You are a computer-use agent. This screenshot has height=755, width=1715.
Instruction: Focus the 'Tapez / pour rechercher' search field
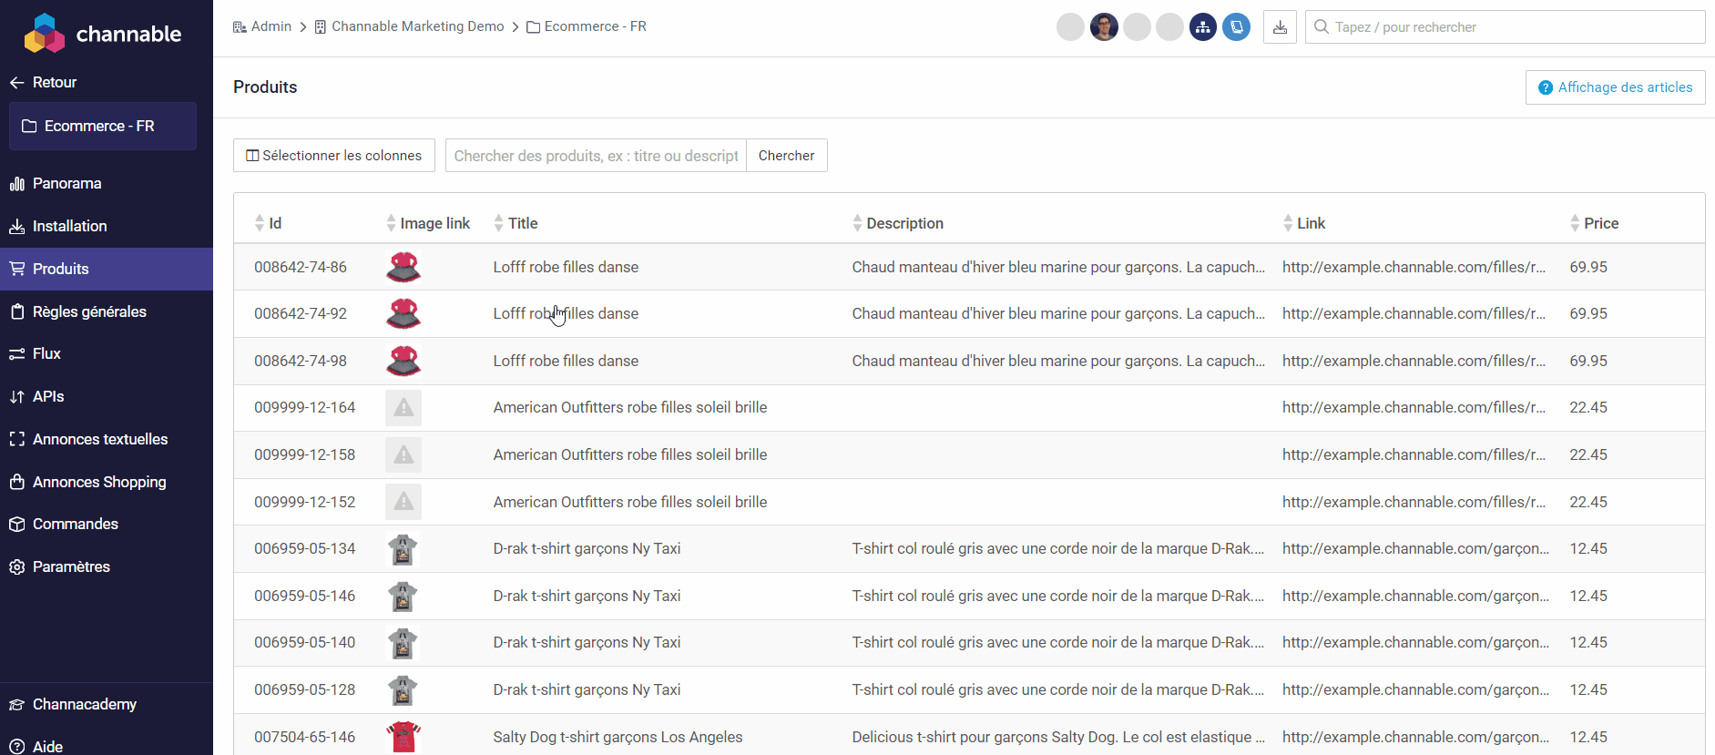(x=1505, y=26)
